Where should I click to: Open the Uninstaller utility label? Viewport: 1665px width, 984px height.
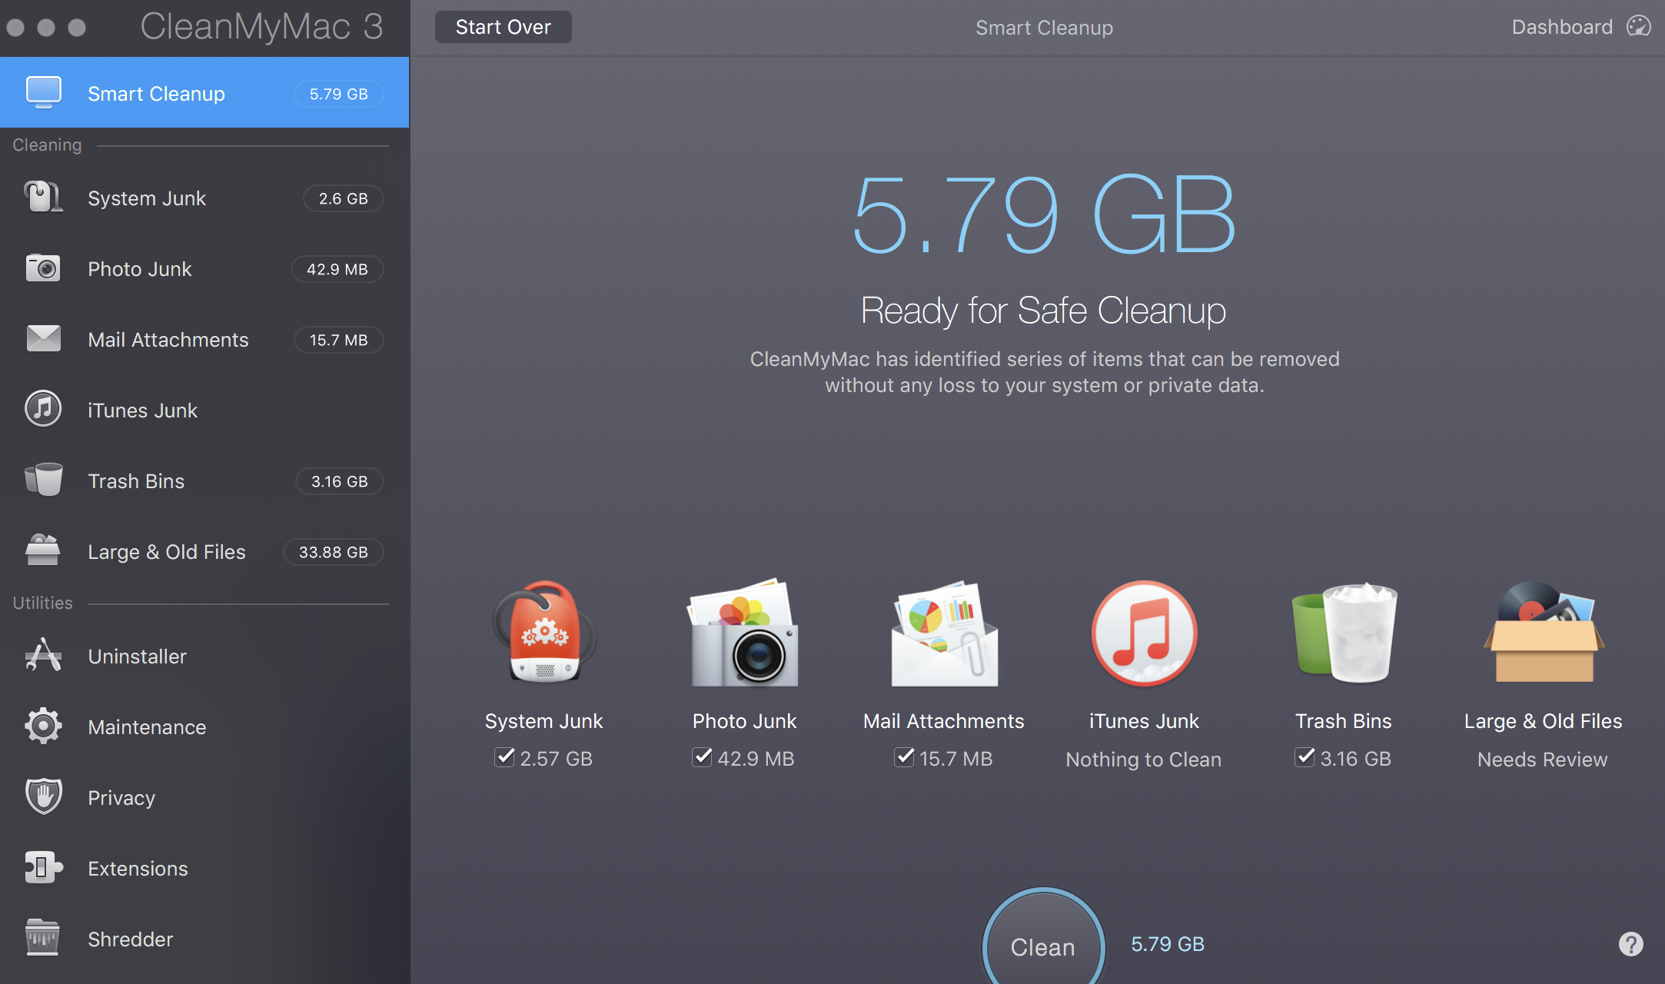click(138, 657)
